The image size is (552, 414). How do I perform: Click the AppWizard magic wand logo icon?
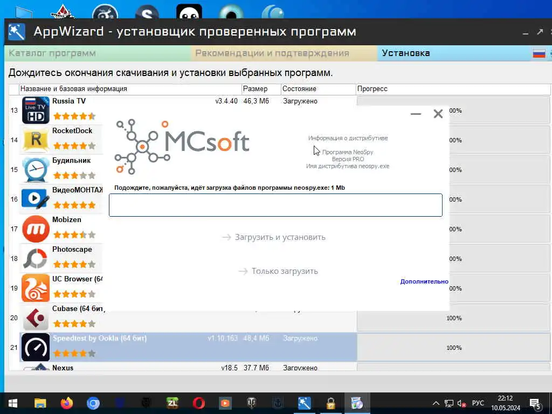(x=17, y=32)
